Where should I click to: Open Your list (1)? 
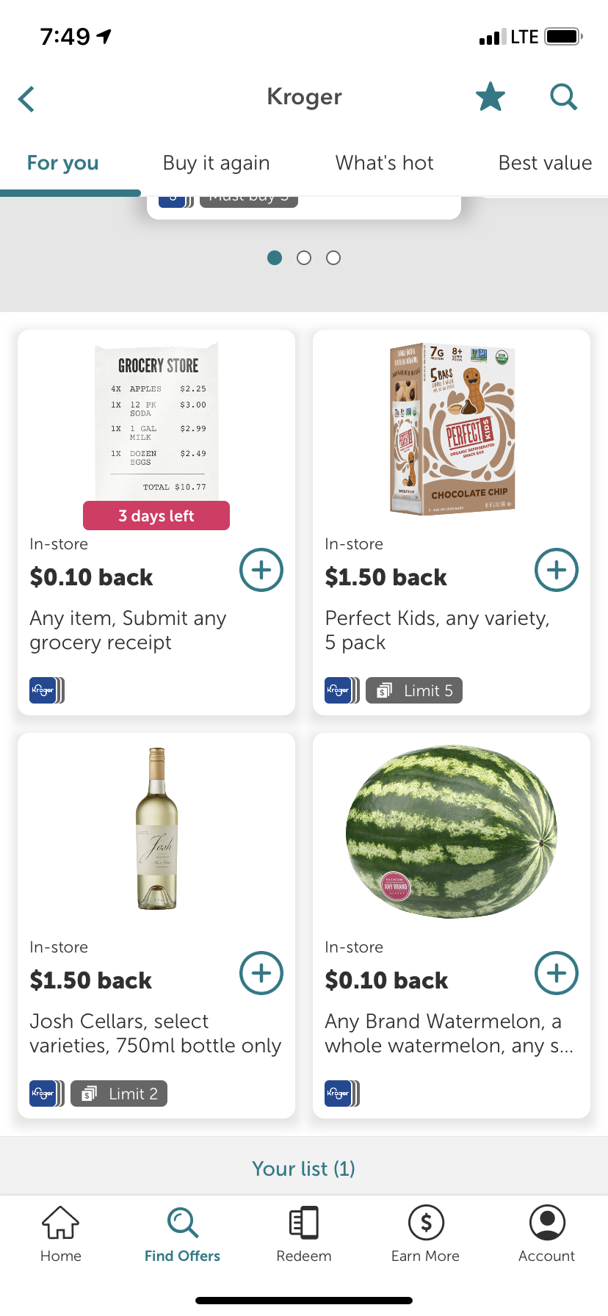304,1168
